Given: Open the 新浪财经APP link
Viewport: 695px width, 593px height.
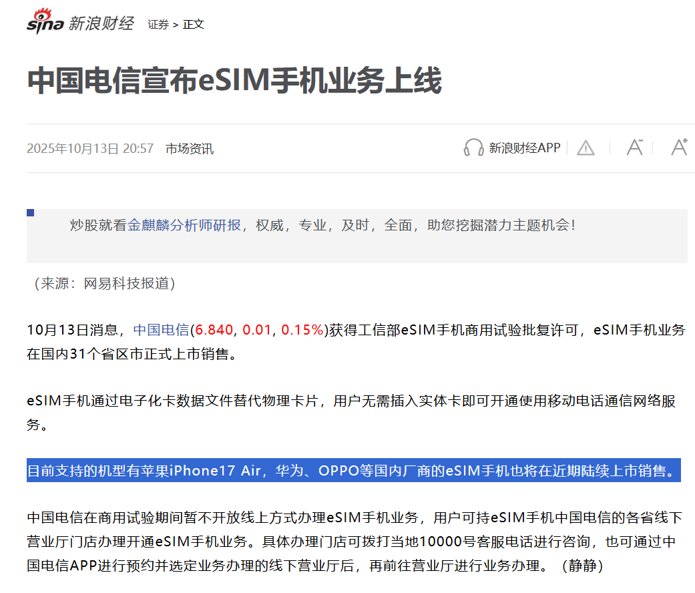Looking at the screenshot, I should coord(524,148).
